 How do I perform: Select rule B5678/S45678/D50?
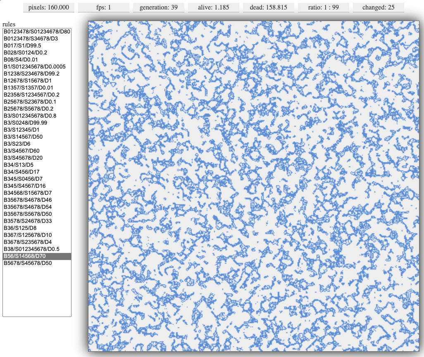coord(37,263)
